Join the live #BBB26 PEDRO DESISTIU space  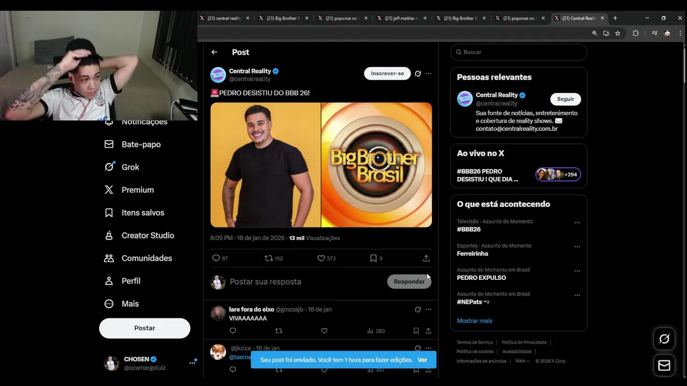tap(518, 175)
